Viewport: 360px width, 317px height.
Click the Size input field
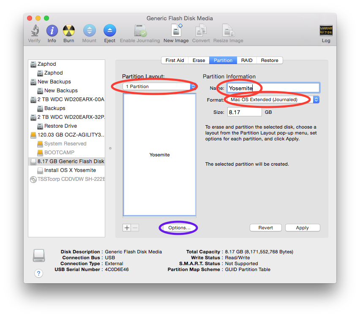click(x=244, y=112)
